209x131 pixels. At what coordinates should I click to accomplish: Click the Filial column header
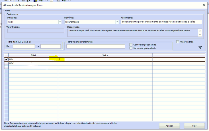(33, 55)
